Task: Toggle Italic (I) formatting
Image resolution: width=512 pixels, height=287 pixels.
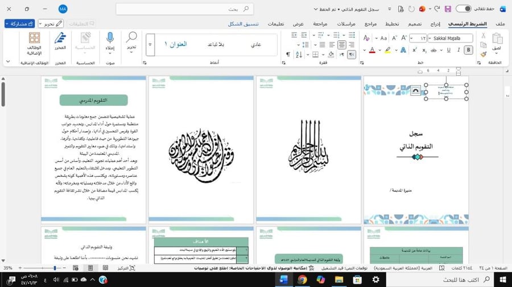Action: 459,50
